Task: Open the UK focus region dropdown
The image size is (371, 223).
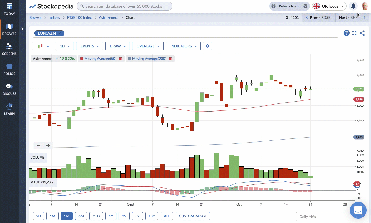Action: (329, 6)
